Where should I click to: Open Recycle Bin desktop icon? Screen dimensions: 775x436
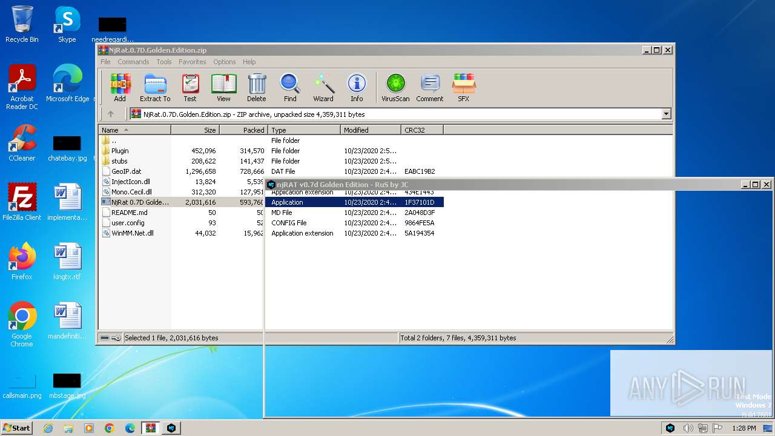[x=22, y=24]
